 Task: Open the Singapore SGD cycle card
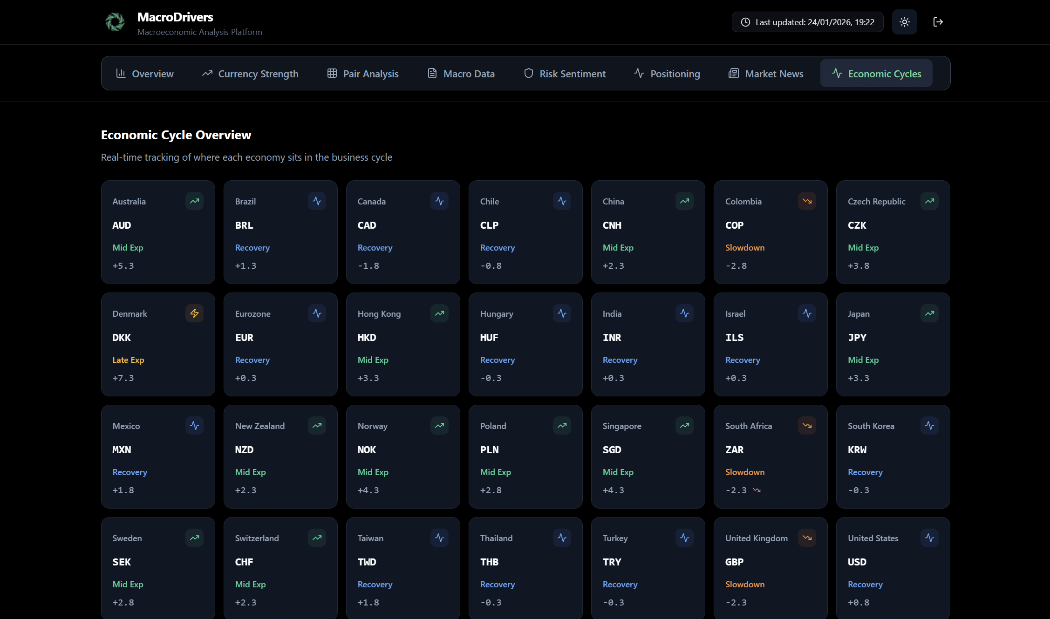[x=648, y=457]
